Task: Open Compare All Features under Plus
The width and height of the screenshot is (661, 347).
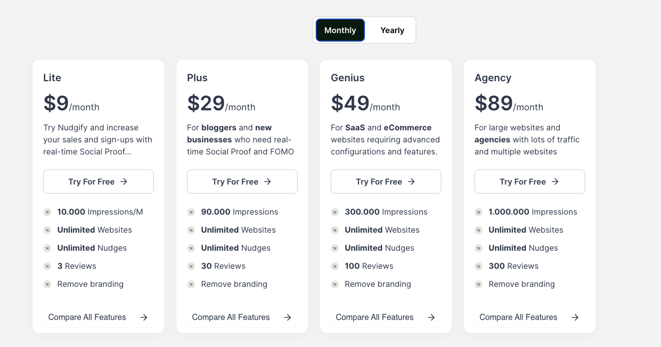Action: pyautogui.click(x=231, y=317)
